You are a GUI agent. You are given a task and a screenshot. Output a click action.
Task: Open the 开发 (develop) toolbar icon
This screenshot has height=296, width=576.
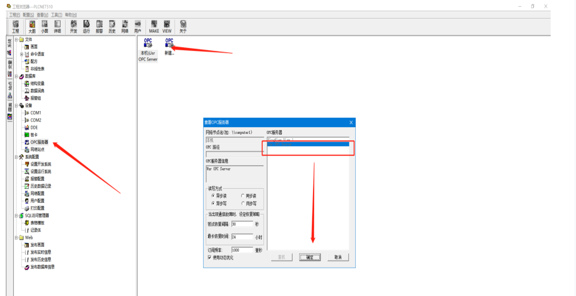[74, 26]
